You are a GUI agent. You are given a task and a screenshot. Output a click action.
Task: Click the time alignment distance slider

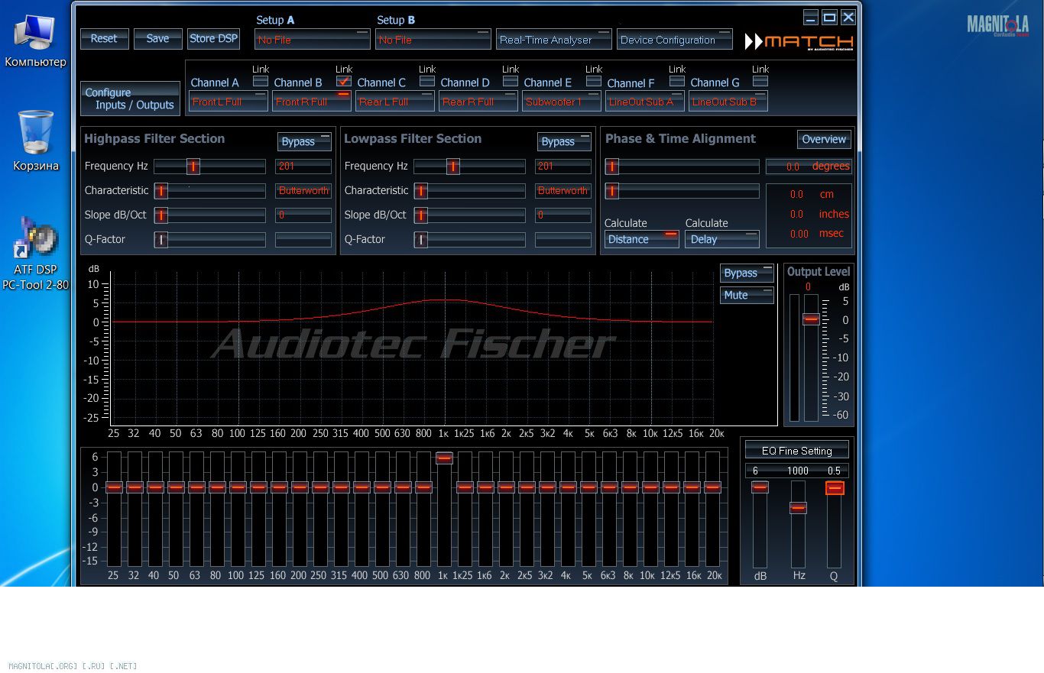(682, 190)
